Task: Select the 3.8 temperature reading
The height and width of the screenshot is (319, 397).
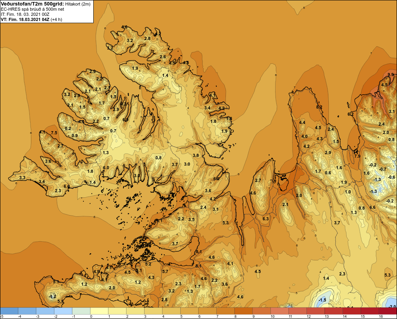Action: tap(196, 155)
